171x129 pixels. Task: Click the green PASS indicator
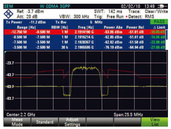click(x=159, y=22)
